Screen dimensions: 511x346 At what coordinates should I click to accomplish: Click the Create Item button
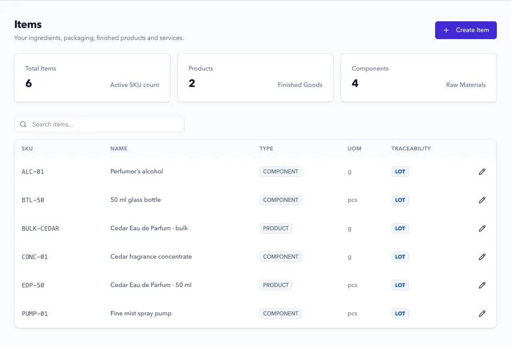(x=466, y=30)
